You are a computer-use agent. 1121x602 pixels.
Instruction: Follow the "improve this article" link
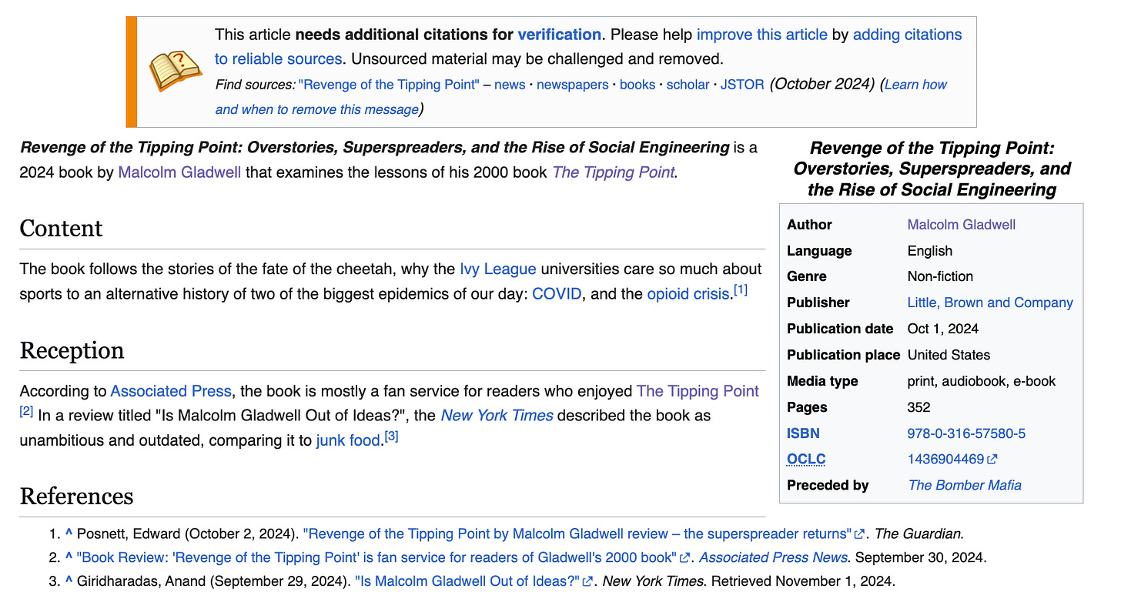(x=761, y=35)
